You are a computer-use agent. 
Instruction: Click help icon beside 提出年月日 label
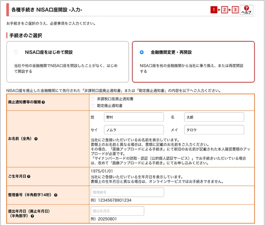pos(32,216)
